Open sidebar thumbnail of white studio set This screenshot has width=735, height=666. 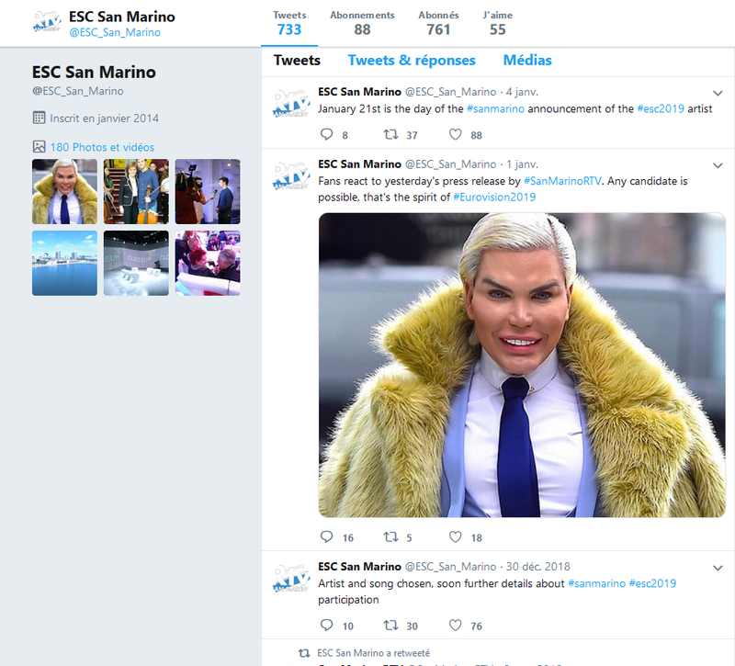tap(136, 263)
